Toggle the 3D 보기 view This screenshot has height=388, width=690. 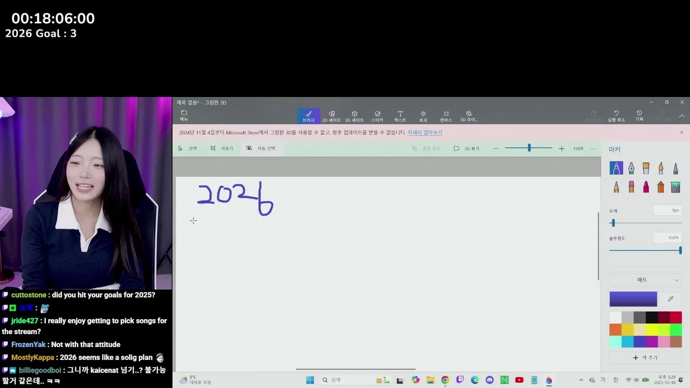coord(466,148)
